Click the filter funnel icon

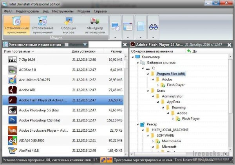[x=85, y=45]
